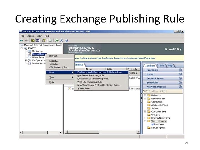Click the URL Sets folder icon

point(149,115)
